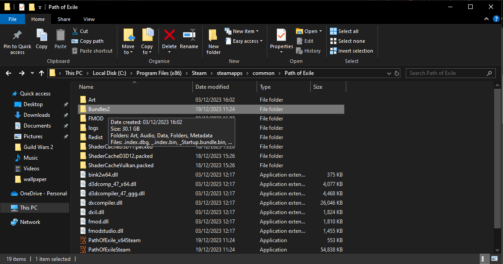
Task: Copy path of selected item
Action: (x=87, y=41)
